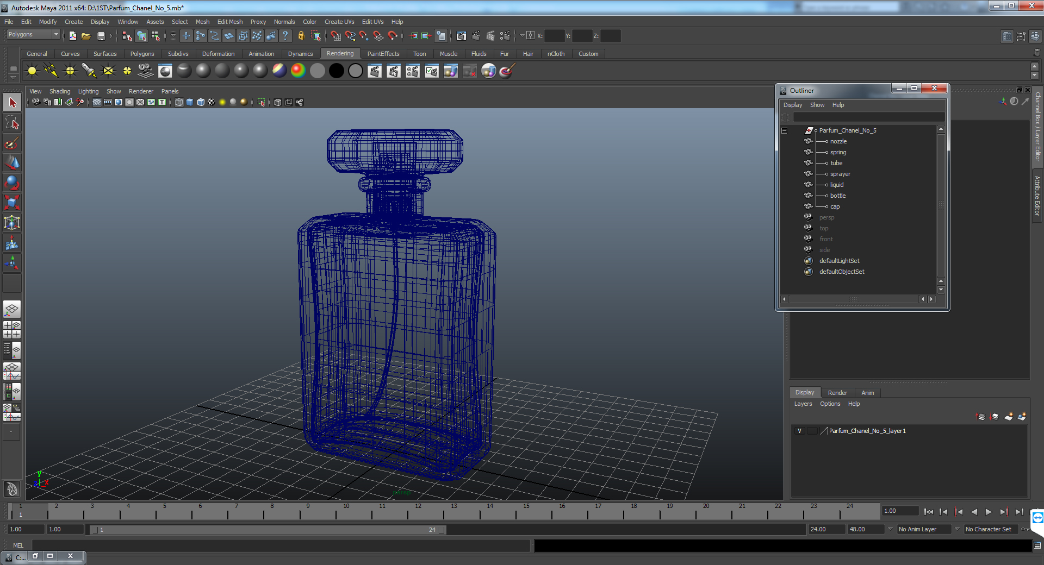The height and width of the screenshot is (565, 1044).
Task: Click the New Scene icon
Action: point(72,36)
